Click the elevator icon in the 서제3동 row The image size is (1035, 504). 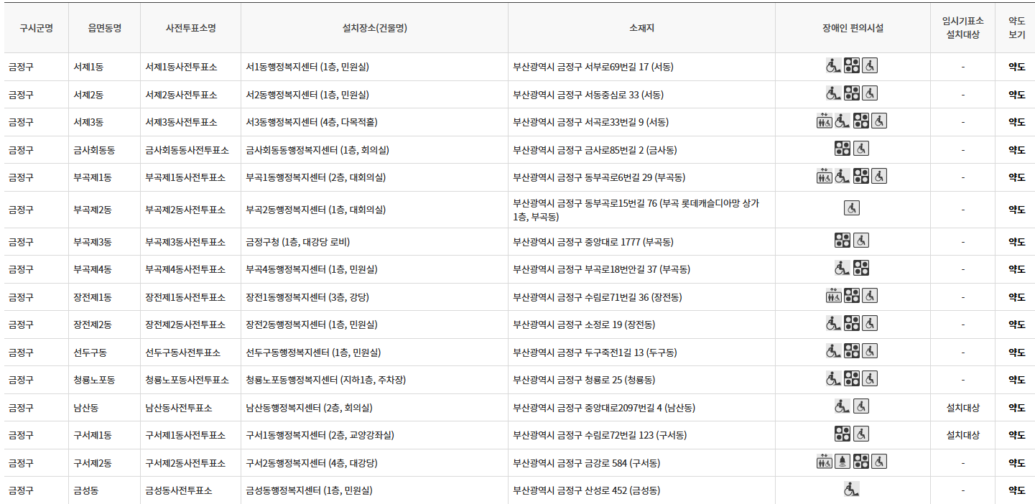coord(825,121)
